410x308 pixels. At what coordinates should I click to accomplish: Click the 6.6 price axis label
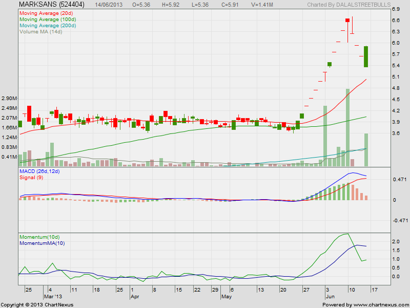tap(396, 21)
